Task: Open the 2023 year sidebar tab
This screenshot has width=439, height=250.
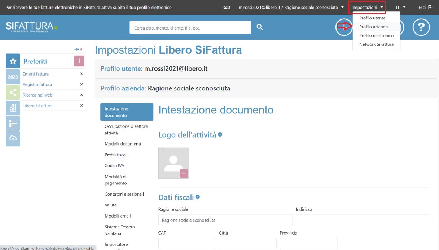Action: click(13, 77)
